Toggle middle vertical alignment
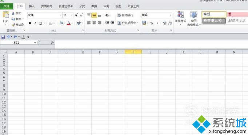Screen dimensions: 248x135 point(94,15)
